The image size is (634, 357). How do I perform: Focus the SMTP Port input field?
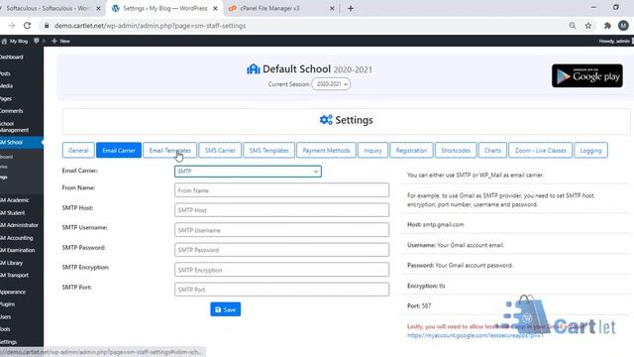(x=281, y=290)
